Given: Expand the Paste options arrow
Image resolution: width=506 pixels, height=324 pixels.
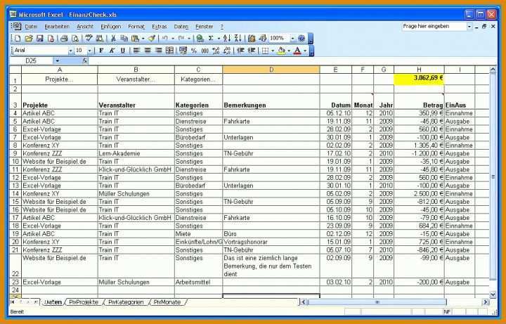Looking at the screenshot, I should pos(143,39).
